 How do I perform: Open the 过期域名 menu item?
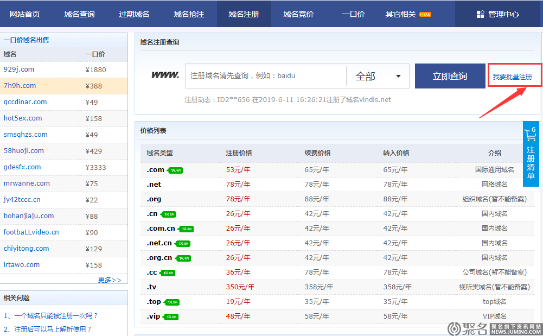(x=134, y=14)
